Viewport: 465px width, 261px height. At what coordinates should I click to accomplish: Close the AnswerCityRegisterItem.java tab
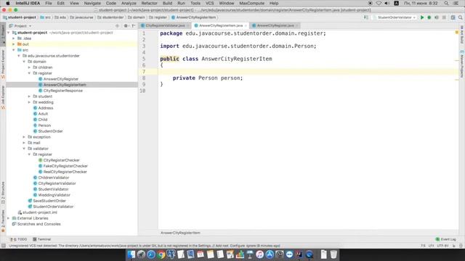246,26
